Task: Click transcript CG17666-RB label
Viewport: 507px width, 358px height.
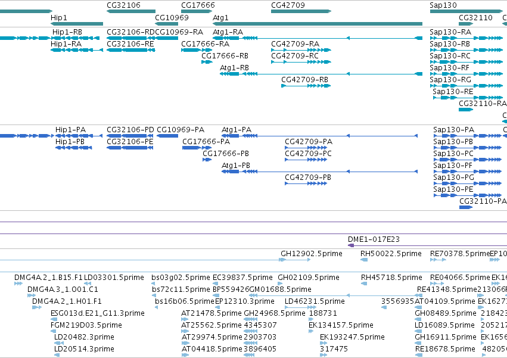Action: pyautogui.click(x=225, y=56)
